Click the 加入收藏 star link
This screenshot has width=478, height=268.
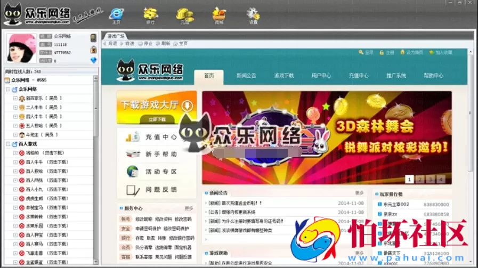[x=441, y=52]
